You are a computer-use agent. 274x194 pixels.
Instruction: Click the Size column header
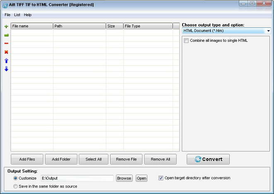[x=115, y=26]
